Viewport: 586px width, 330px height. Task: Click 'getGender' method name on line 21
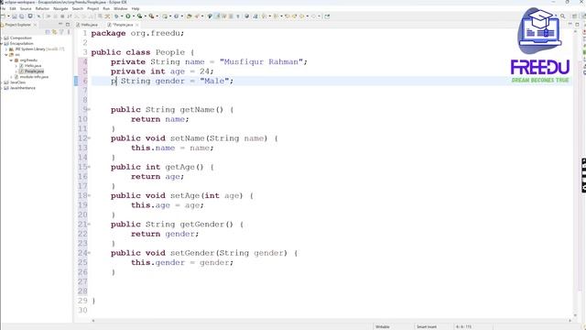202,225
